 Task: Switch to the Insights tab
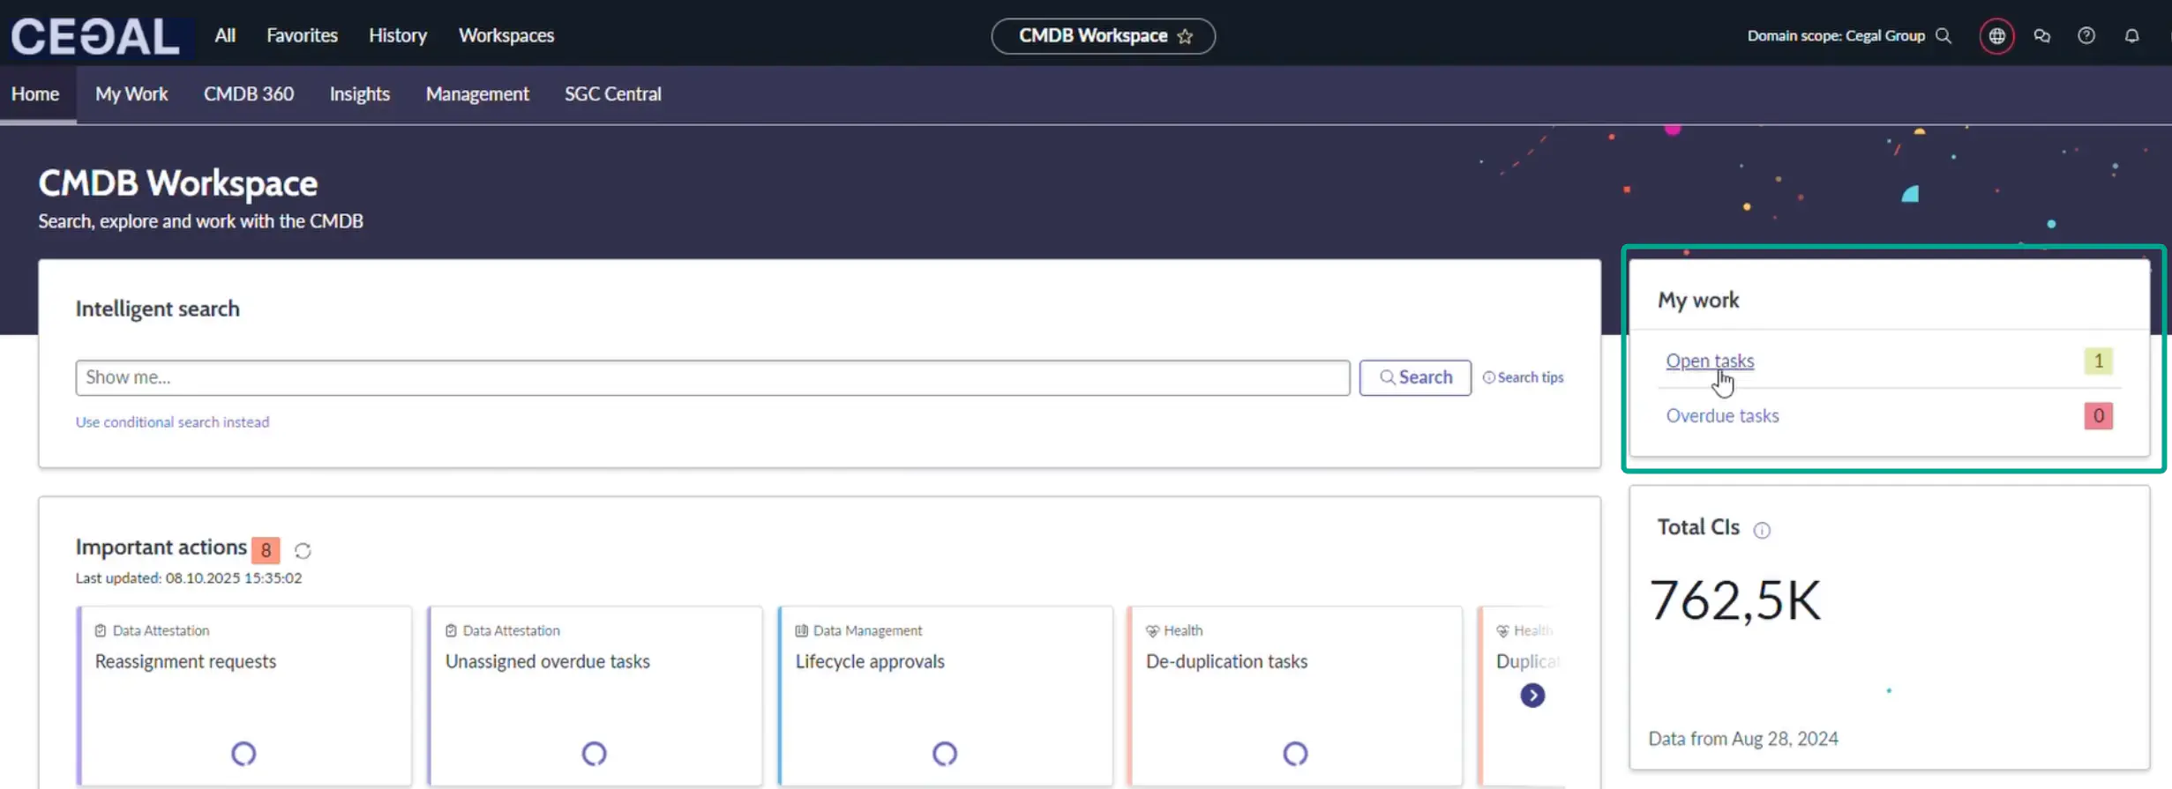click(359, 93)
